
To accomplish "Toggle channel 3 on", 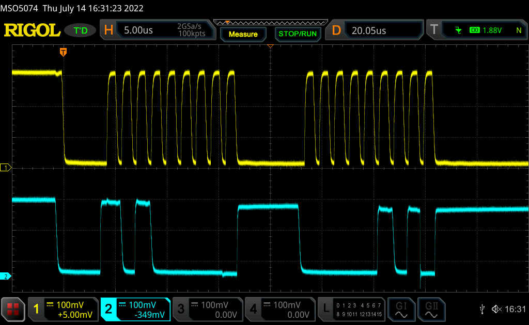I will (x=207, y=310).
